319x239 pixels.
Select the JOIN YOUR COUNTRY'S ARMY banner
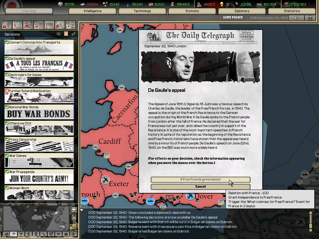coord(39,179)
